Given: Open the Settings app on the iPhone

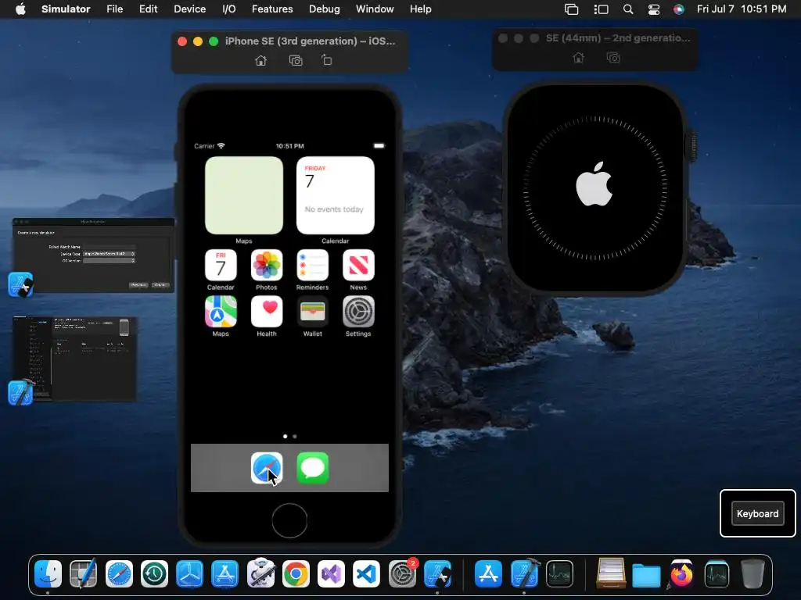Looking at the screenshot, I should [358, 312].
